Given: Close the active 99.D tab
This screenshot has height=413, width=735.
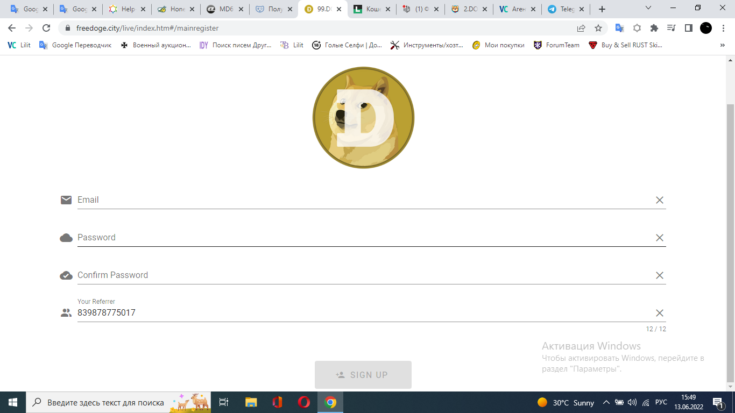Looking at the screenshot, I should coord(339,9).
